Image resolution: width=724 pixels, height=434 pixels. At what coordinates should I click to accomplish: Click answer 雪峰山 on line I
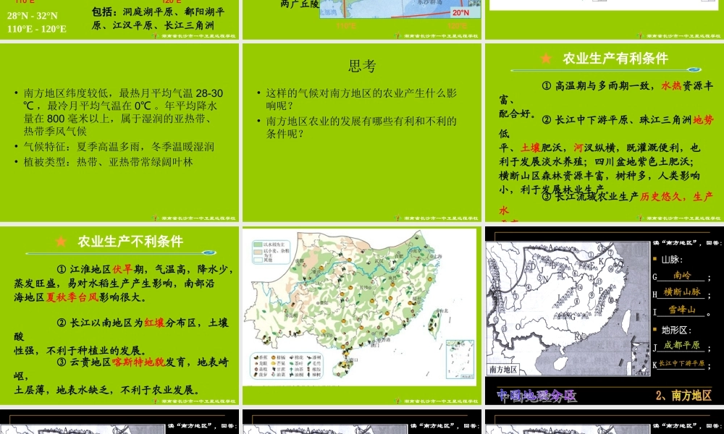tap(682, 310)
